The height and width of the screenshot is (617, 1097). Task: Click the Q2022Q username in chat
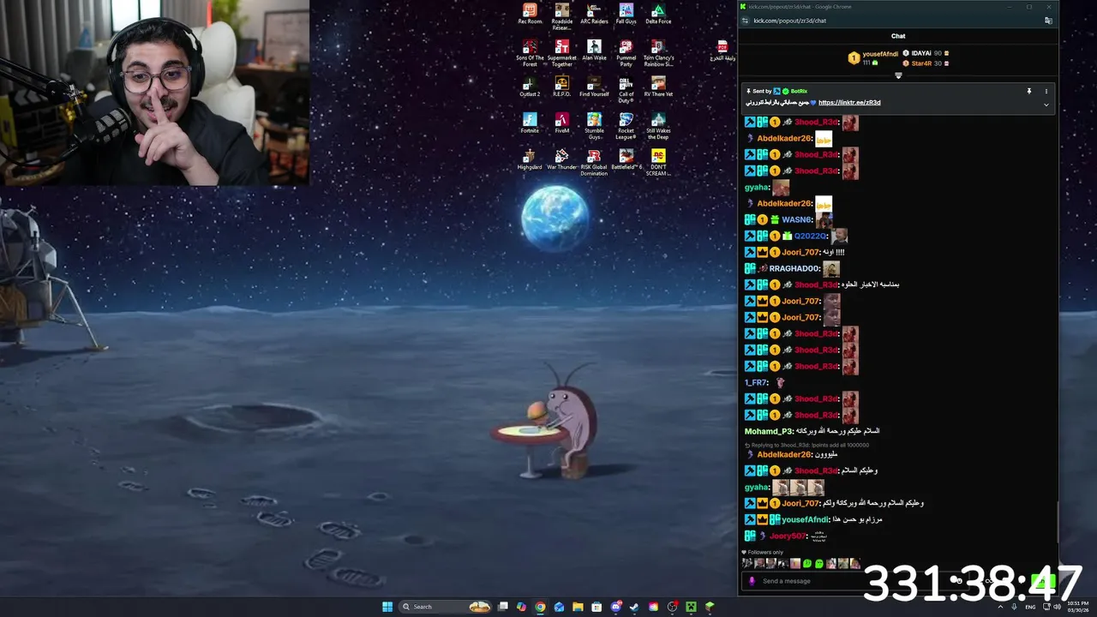click(810, 236)
